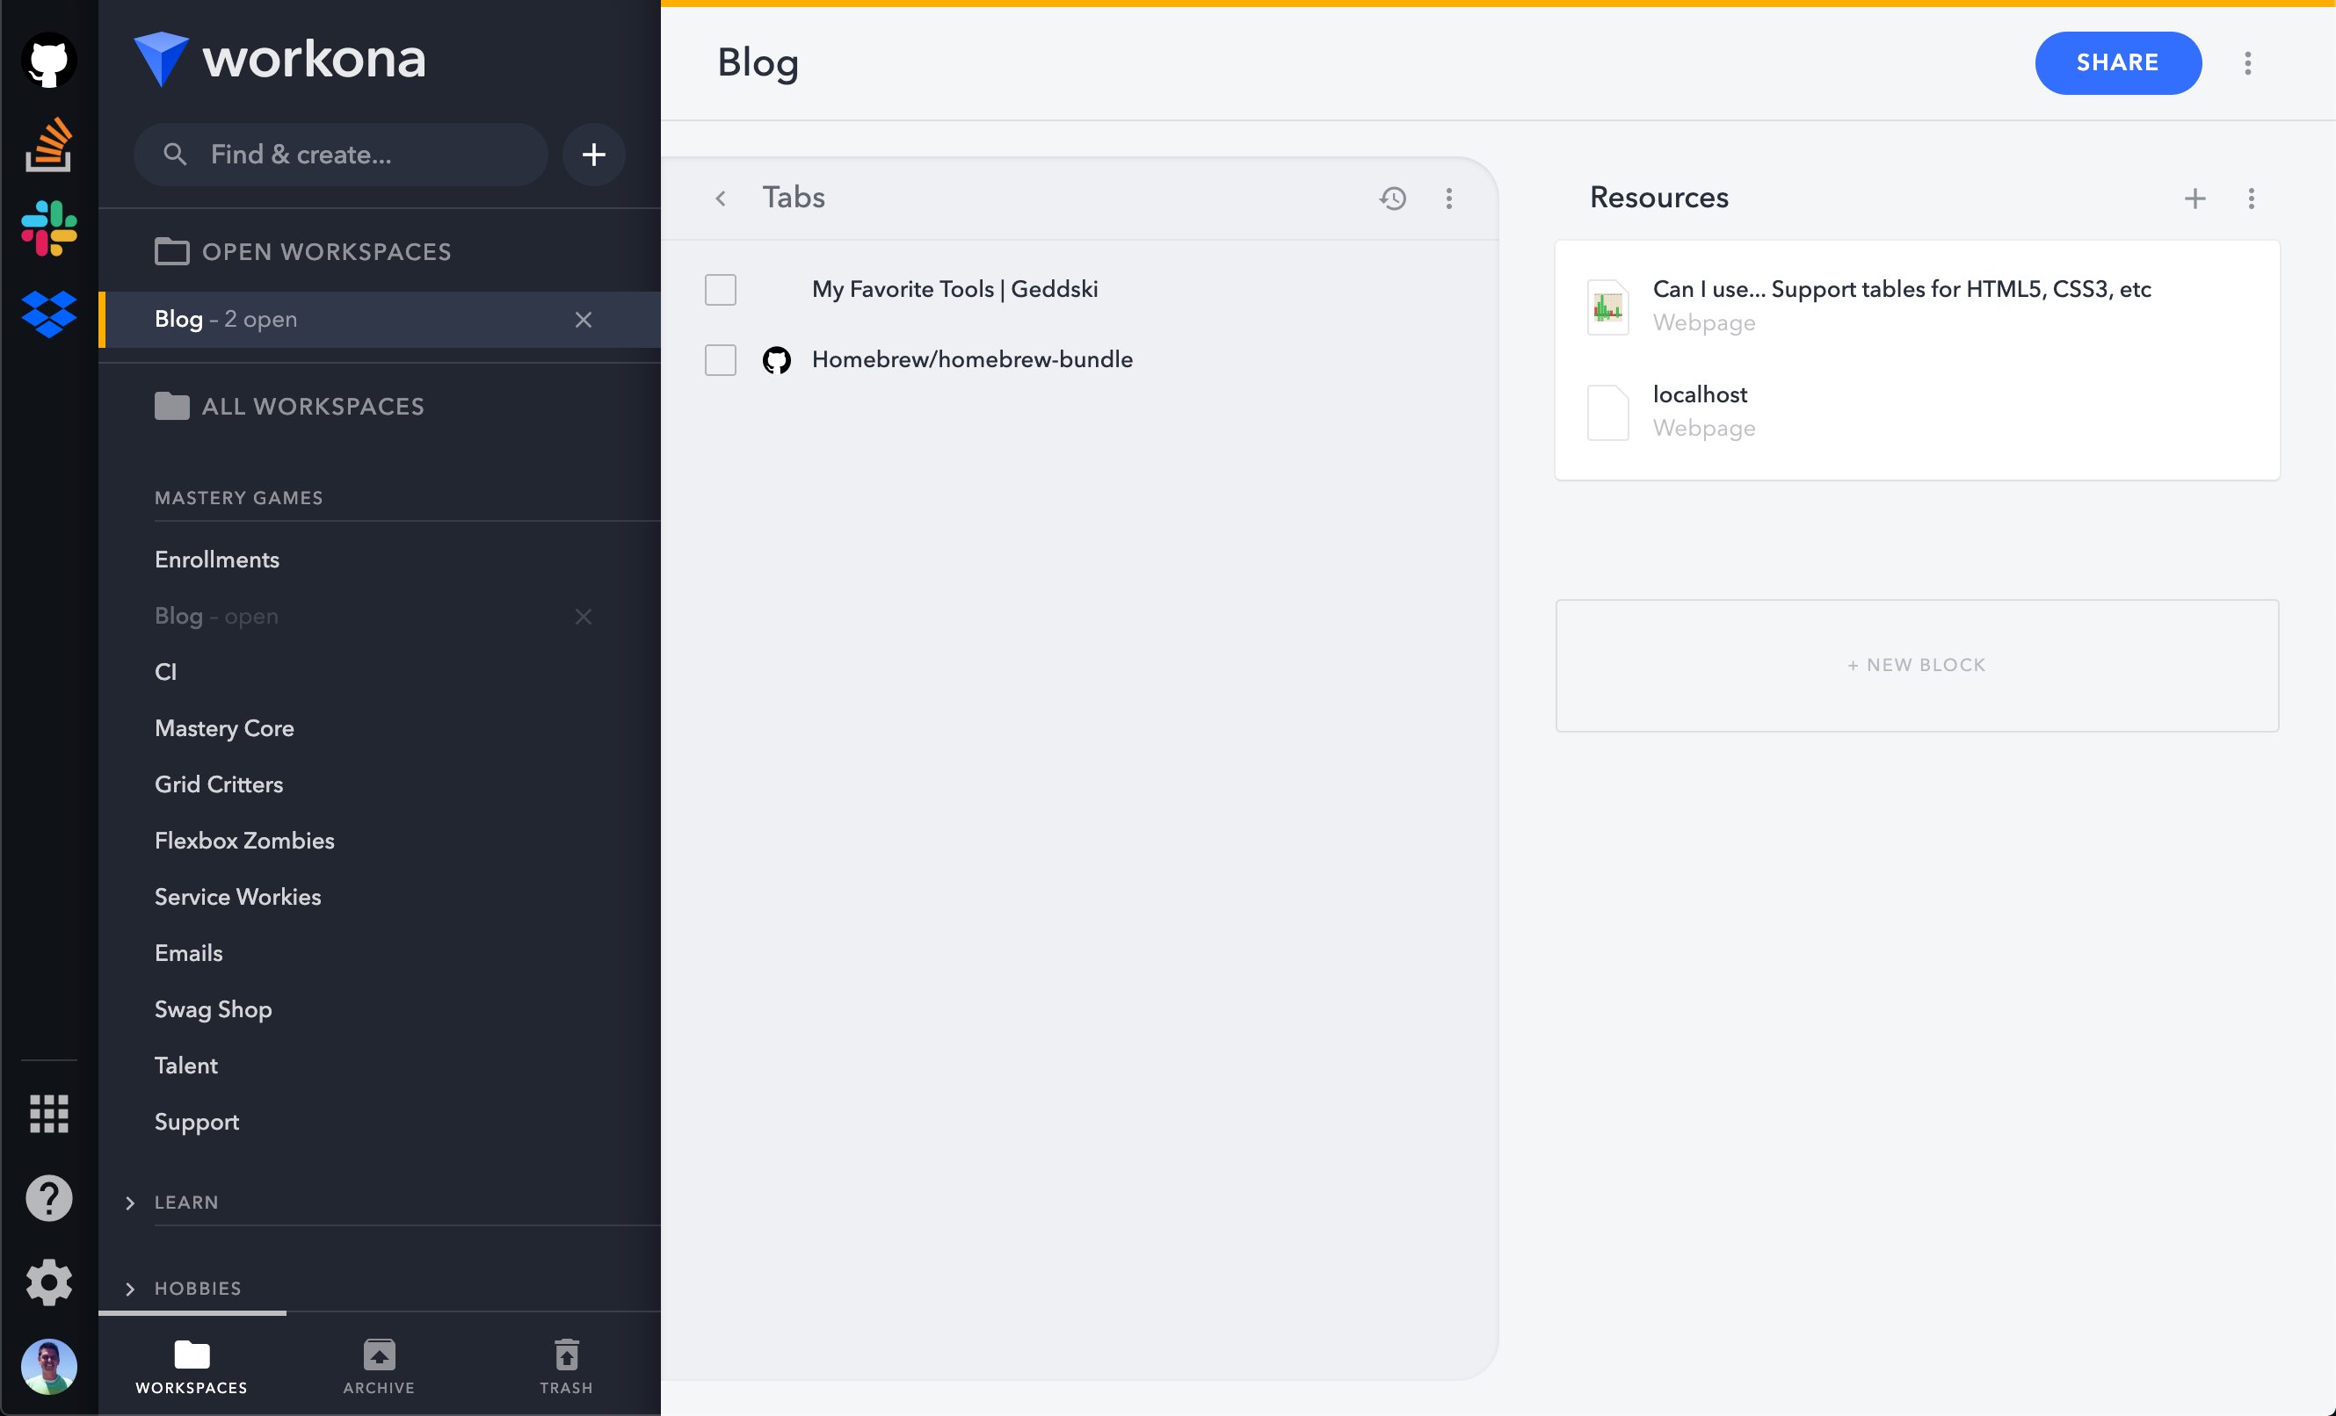Screen dimensions: 2336x1416
Task: Click ALL WORKSPACES header
Action: tap(289, 407)
